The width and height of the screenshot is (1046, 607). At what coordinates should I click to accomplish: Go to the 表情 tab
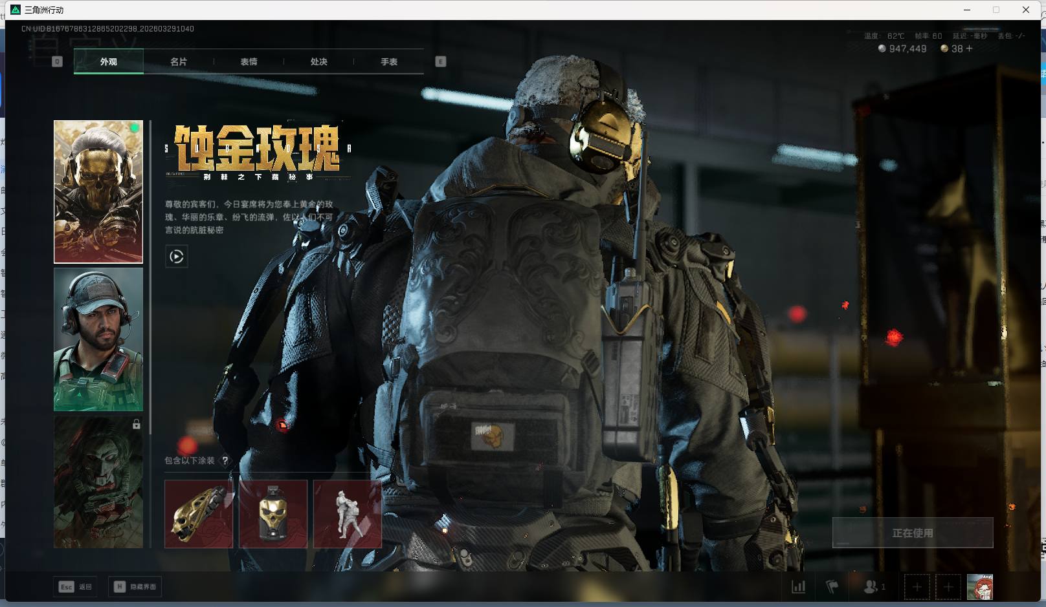(x=249, y=61)
